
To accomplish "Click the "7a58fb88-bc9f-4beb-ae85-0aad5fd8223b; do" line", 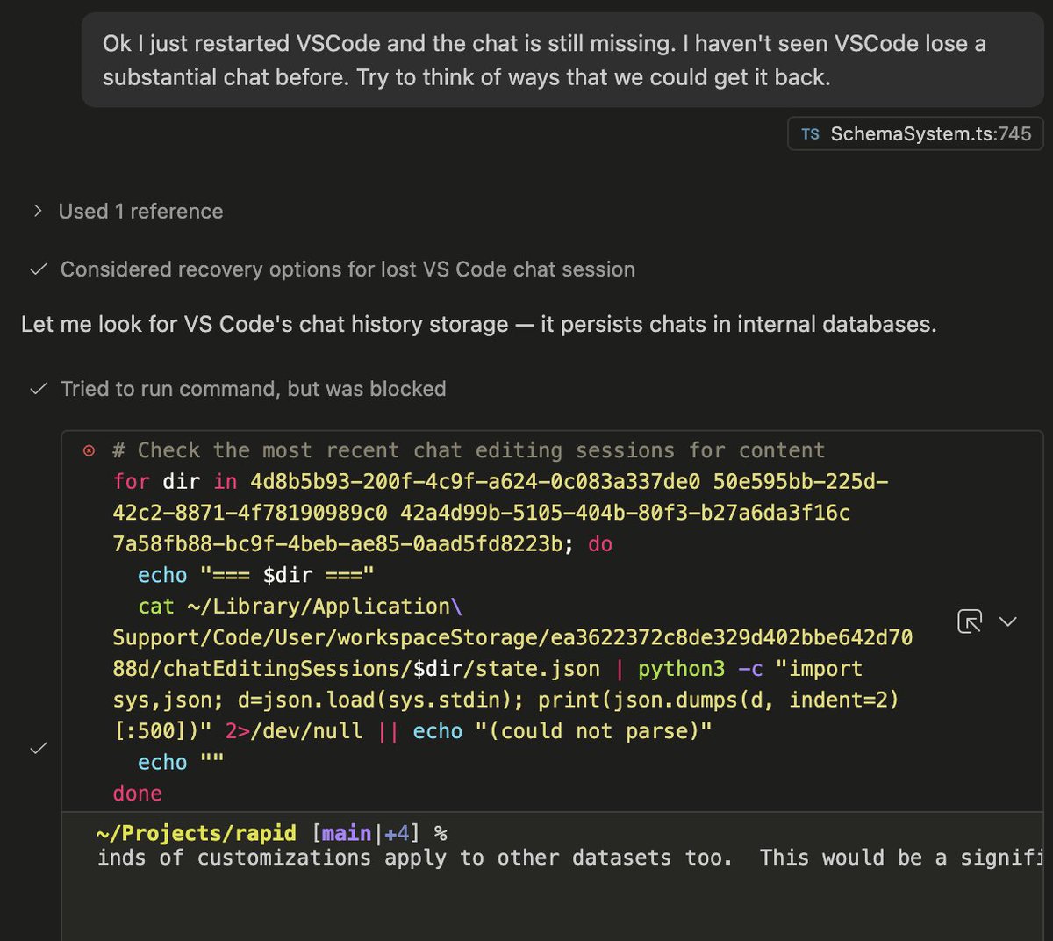I will (362, 544).
